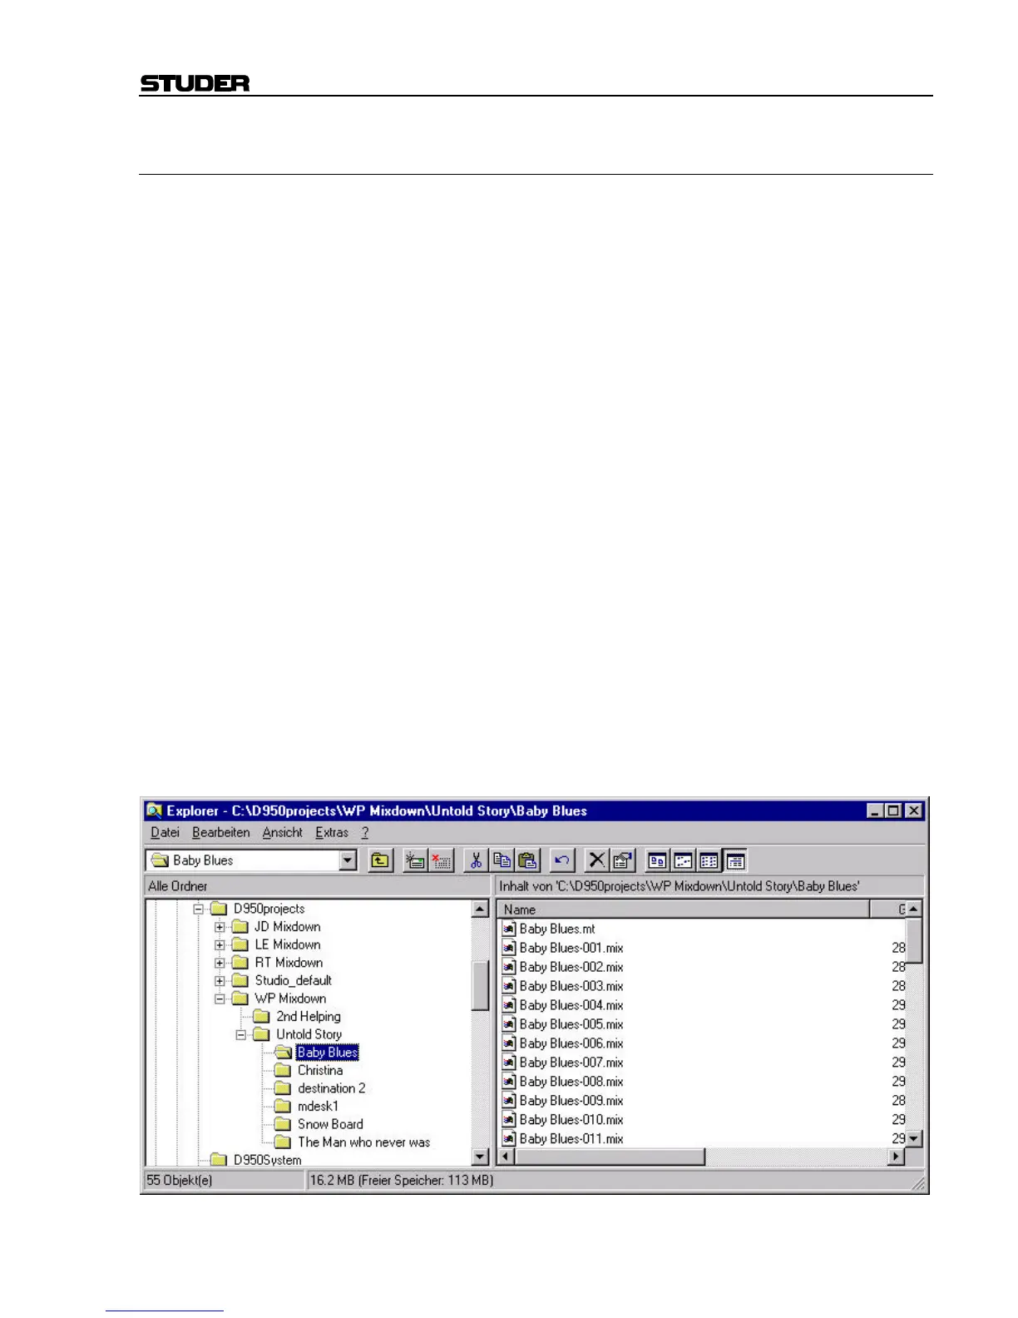Click the Explorer title bar icon
Screen dimensions: 1018x1318
pyautogui.click(x=154, y=810)
